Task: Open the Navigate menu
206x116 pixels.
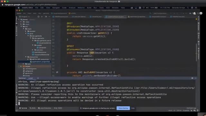Action: [x=56, y=8]
